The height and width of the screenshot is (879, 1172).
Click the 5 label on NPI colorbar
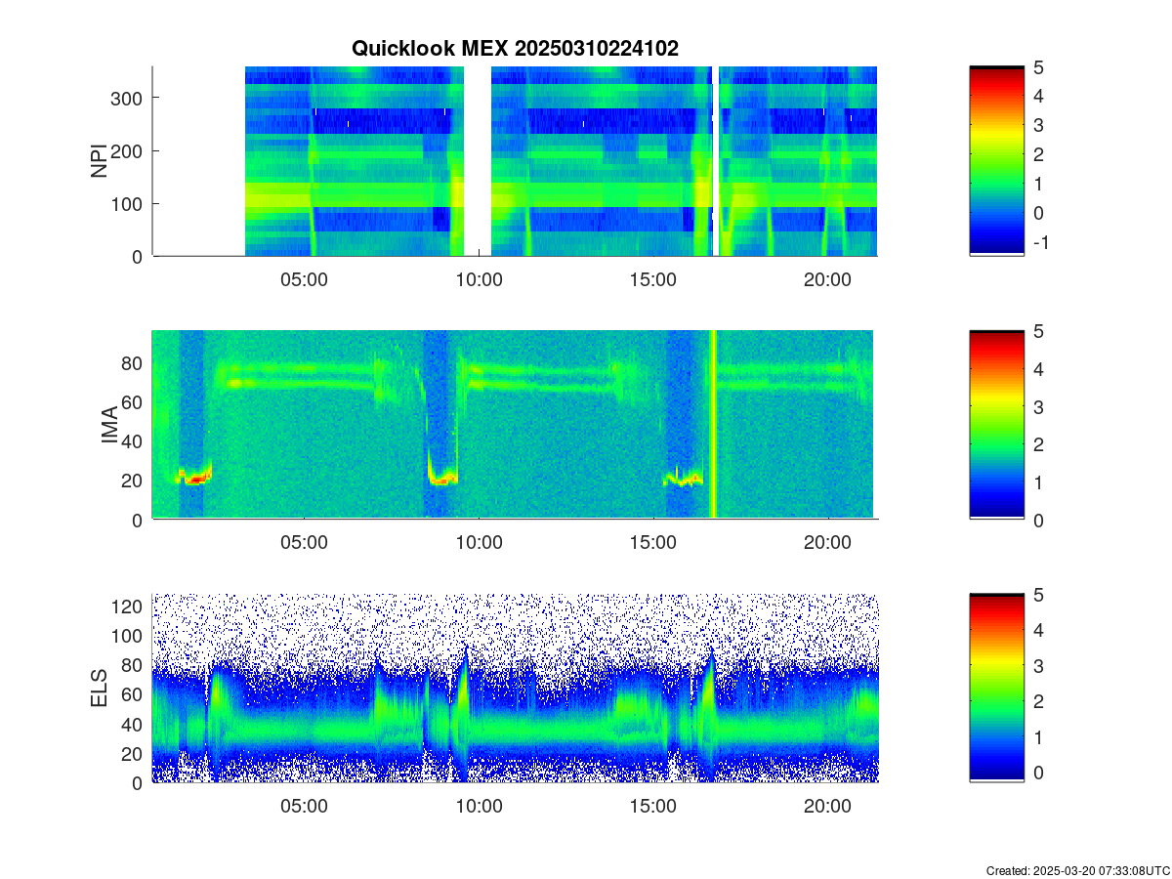(1041, 66)
